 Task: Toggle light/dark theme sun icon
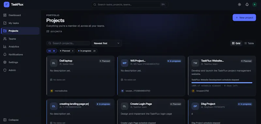(239, 5)
